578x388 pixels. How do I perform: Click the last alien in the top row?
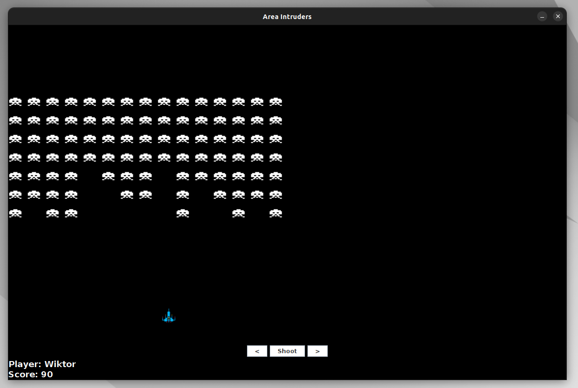[276, 102]
